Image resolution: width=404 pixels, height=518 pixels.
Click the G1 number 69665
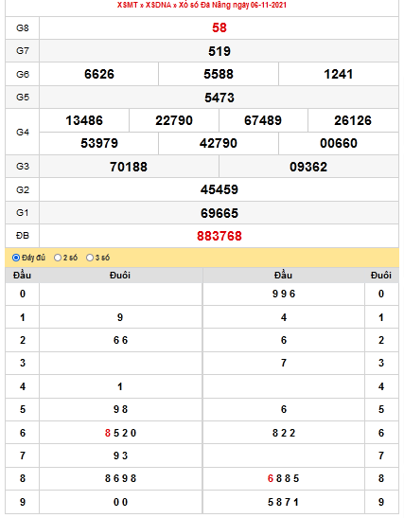tap(220, 213)
